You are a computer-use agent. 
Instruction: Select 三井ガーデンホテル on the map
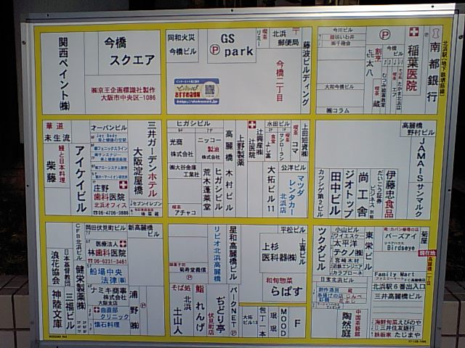coord(152,159)
